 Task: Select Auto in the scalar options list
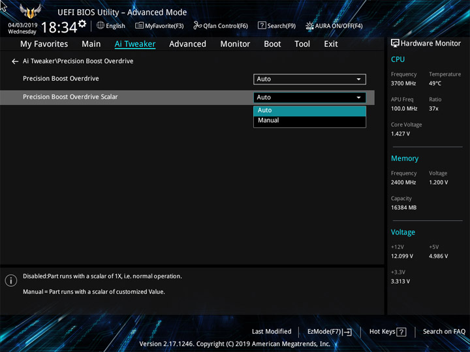[309, 110]
